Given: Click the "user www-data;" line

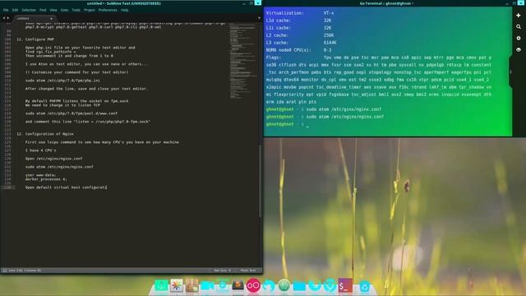Looking at the screenshot, I should pyautogui.click(x=40, y=175).
